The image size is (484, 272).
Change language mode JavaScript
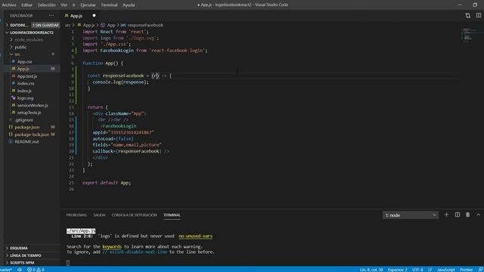click(445, 270)
